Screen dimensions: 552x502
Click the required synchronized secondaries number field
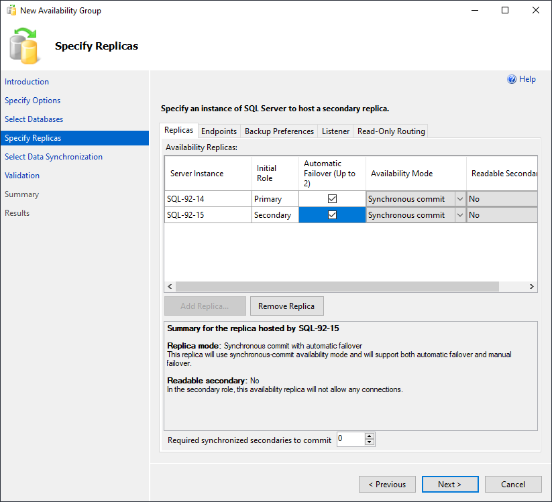349,440
